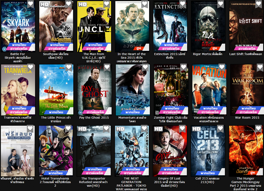
Task: Open THE NEXT GENERATION PATLABOR poster
Action: (x=132, y=151)
